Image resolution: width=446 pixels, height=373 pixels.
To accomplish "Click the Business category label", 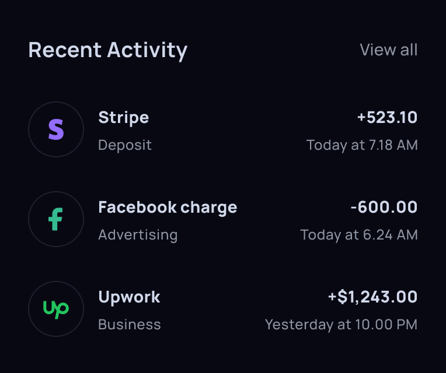I will pyautogui.click(x=130, y=325).
